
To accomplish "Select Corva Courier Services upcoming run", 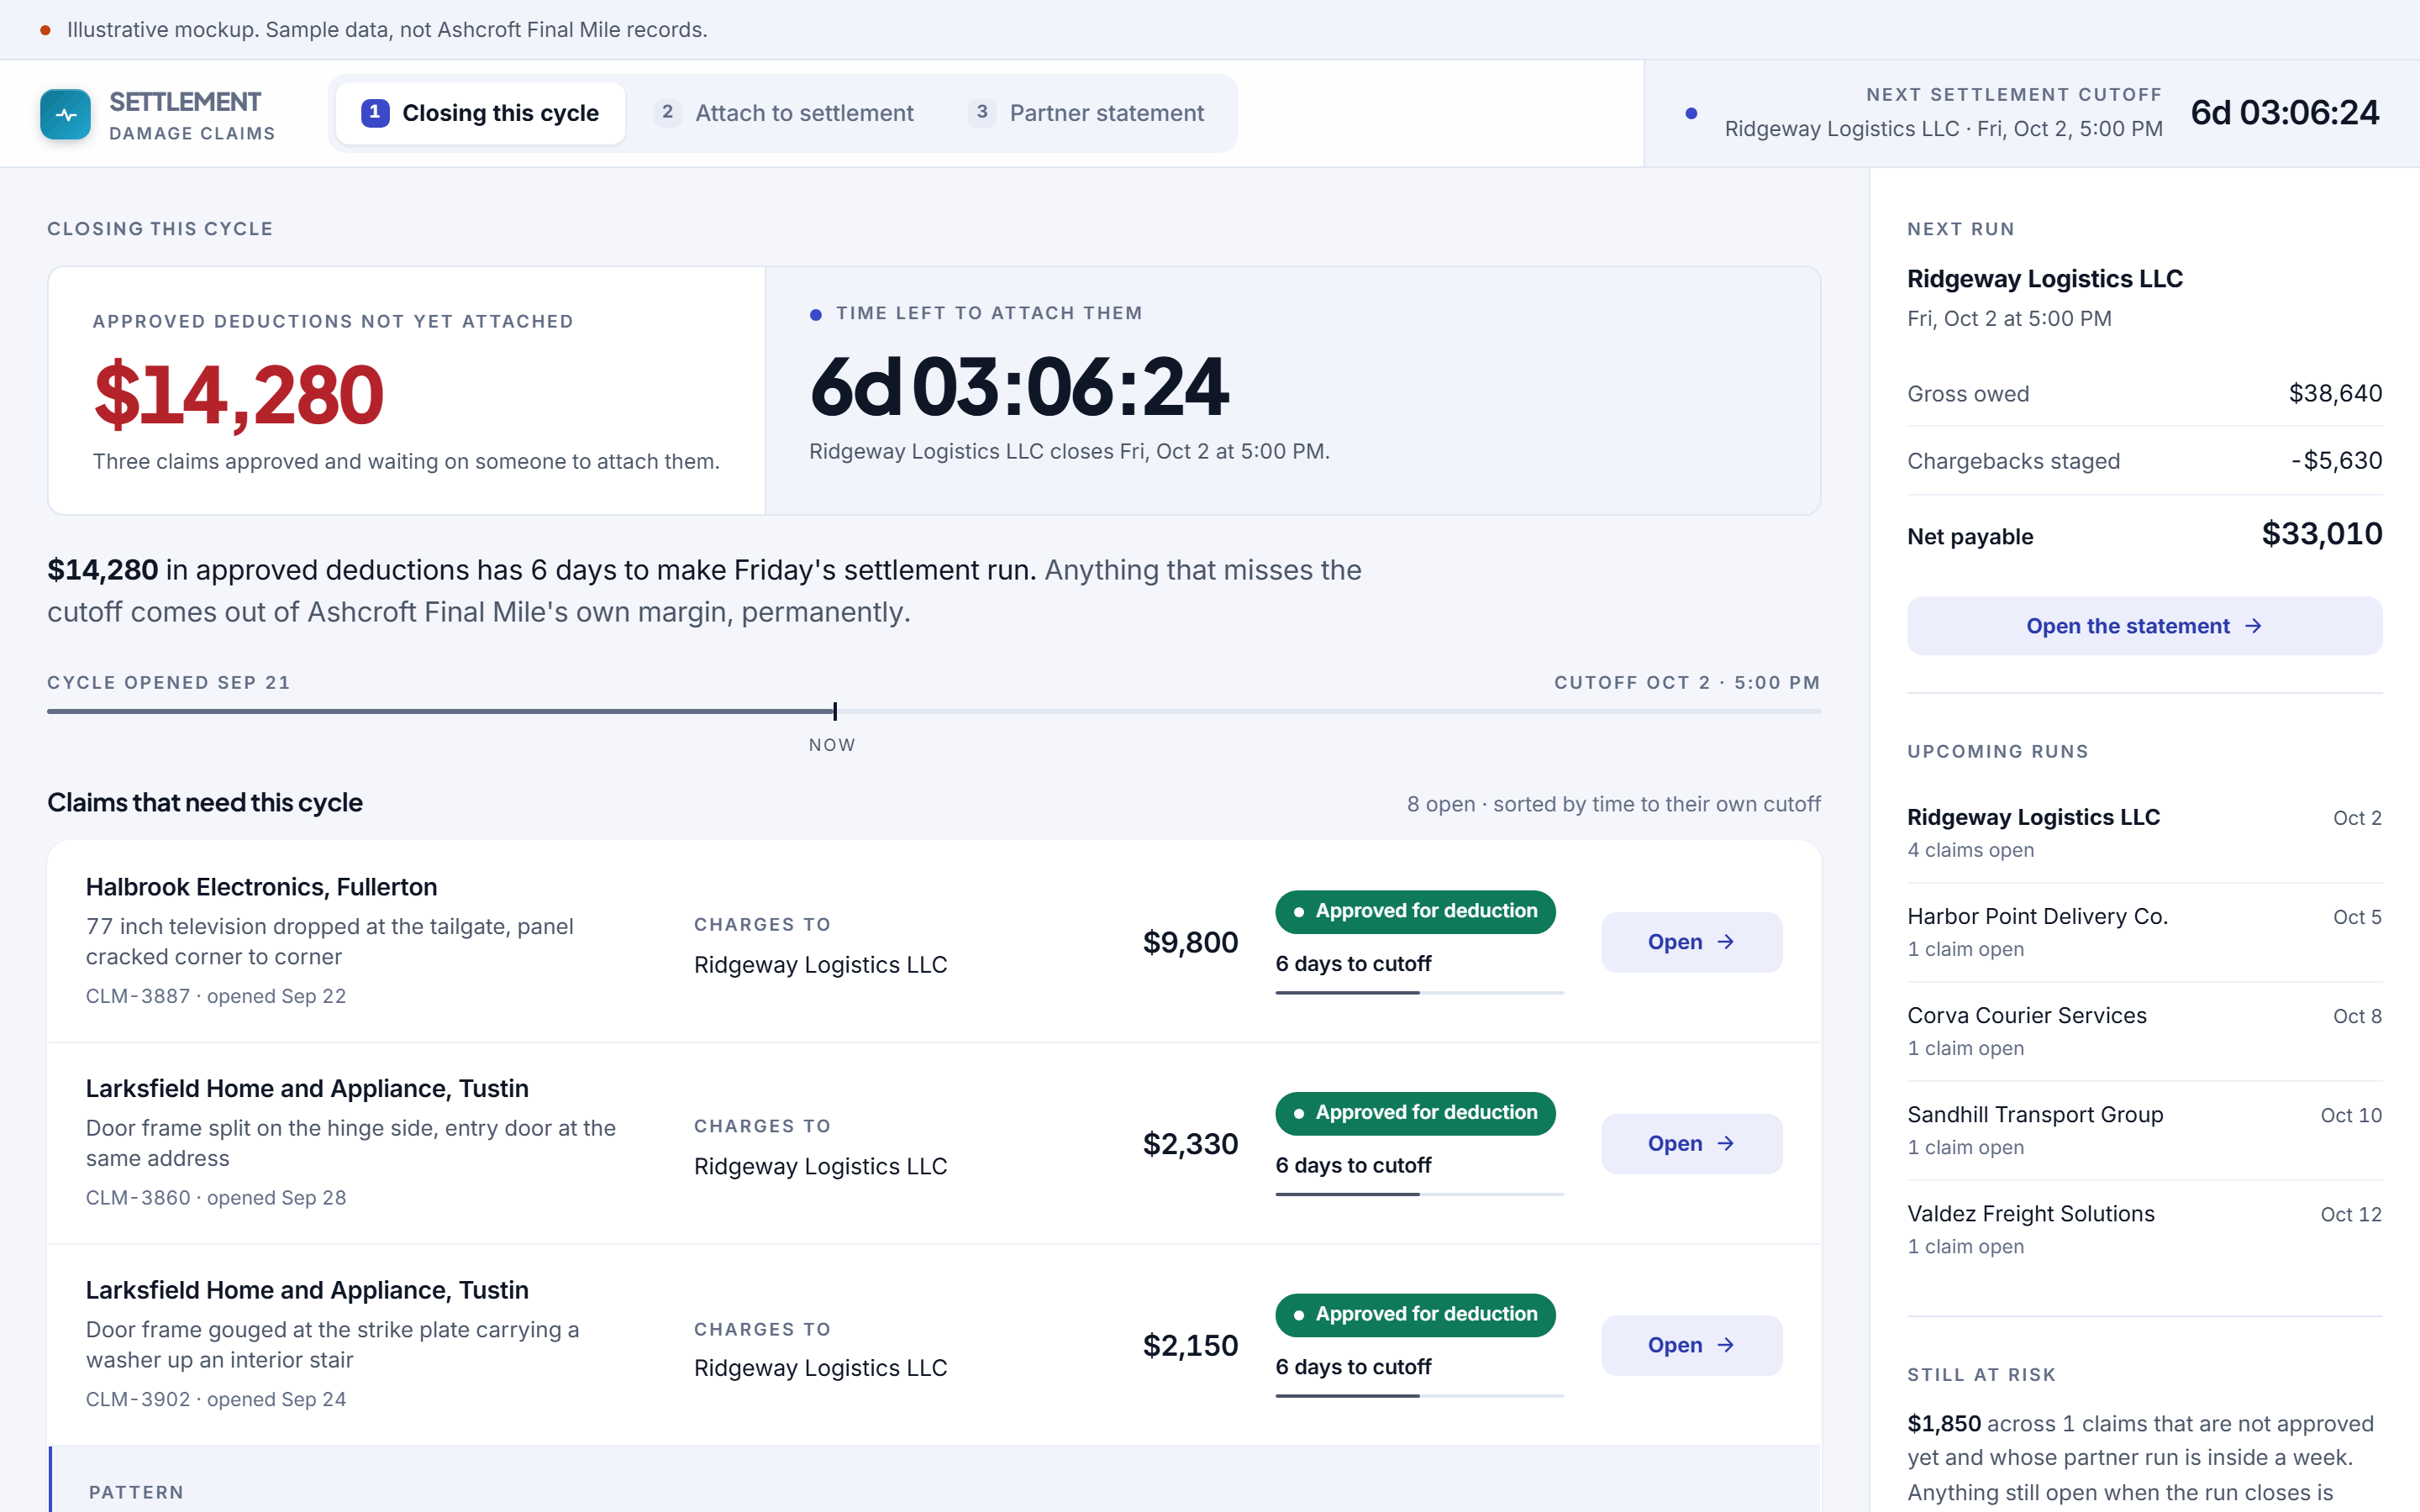I will click(x=2144, y=1031).
